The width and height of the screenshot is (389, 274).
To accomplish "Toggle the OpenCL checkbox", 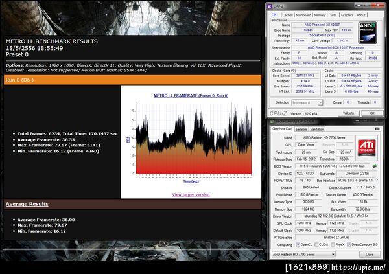I will (298, 245).
